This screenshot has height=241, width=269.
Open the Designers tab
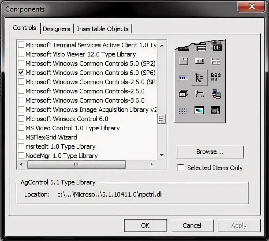tap(57, 29)
